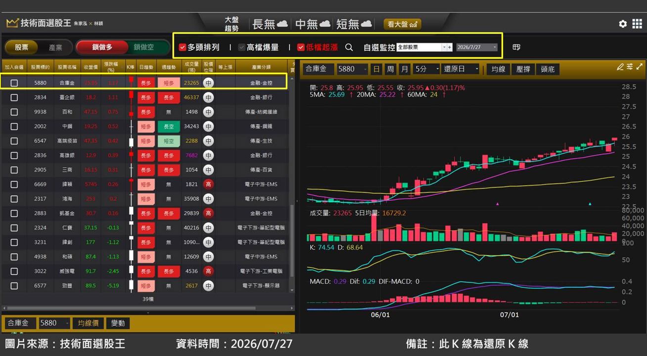This screenshot has width=647, height=356.
Task: Check watchlist box for 2317 鴻海
Action: coord(14,199)
